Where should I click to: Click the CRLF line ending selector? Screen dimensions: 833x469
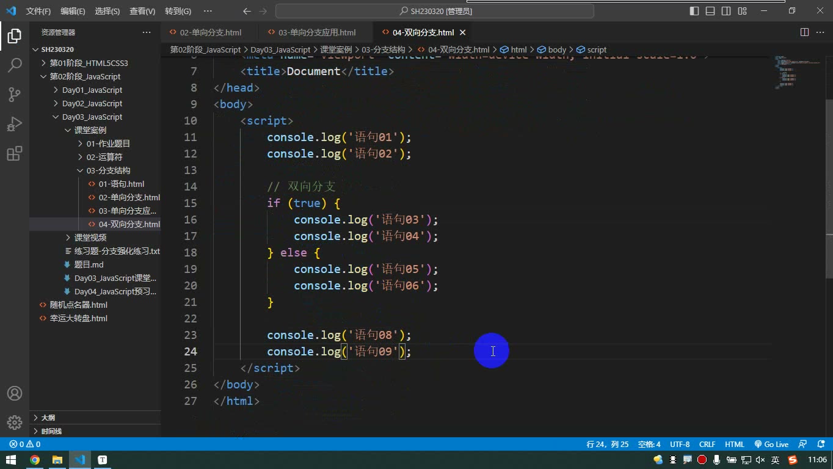coord(707,444)
